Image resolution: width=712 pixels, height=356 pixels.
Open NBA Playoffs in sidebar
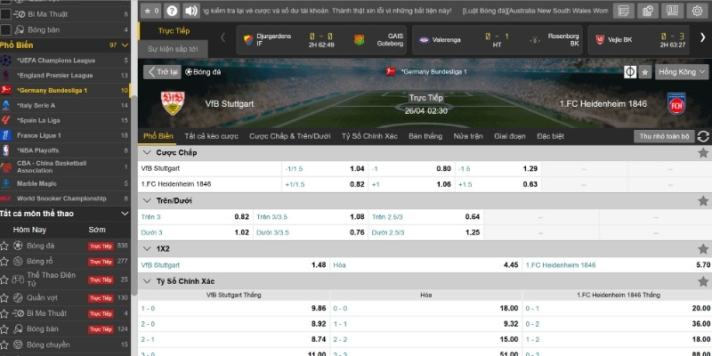point(65,150)
